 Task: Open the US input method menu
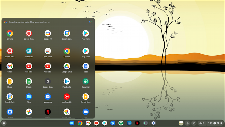(x=194, y=123)
